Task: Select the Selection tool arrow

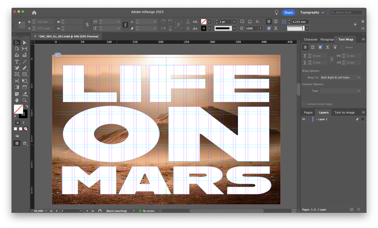Action: click(x=17, y=43)
